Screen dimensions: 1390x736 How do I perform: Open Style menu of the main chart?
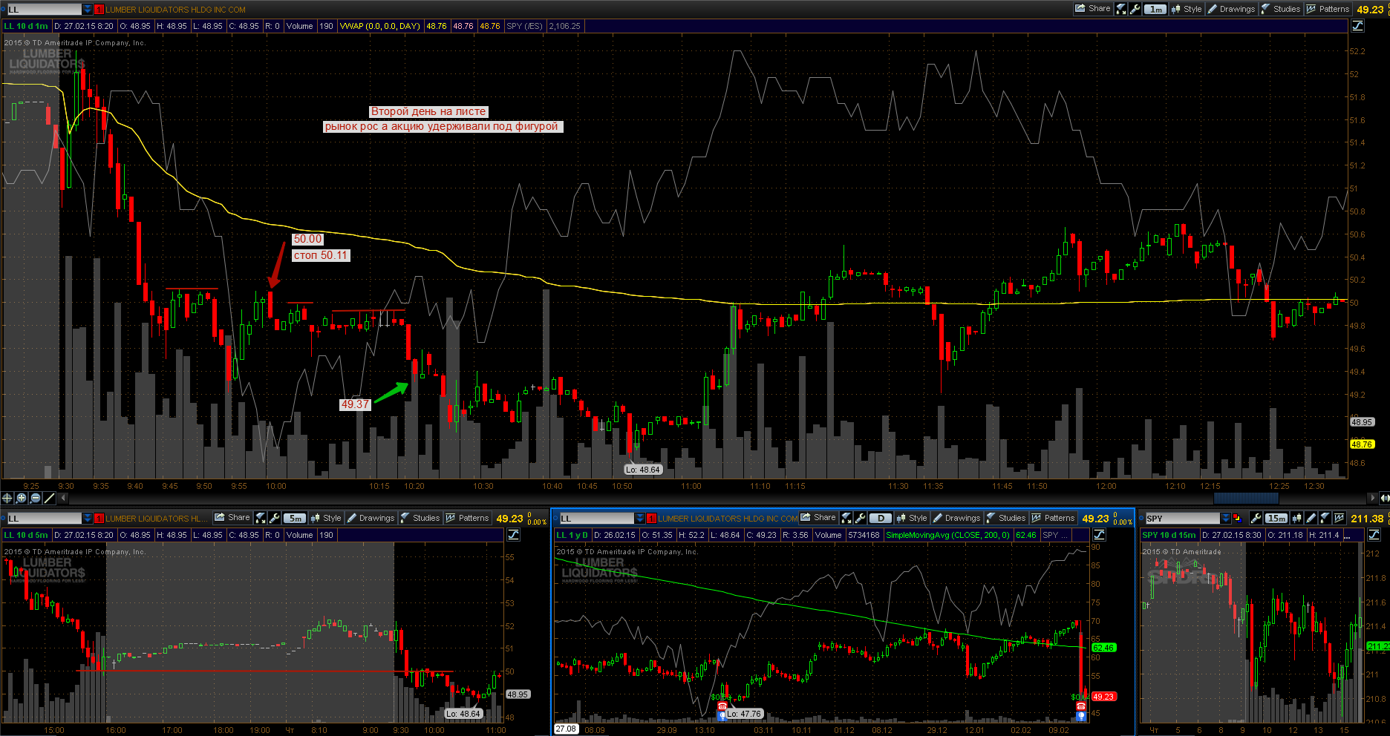tap(1187, 9)
